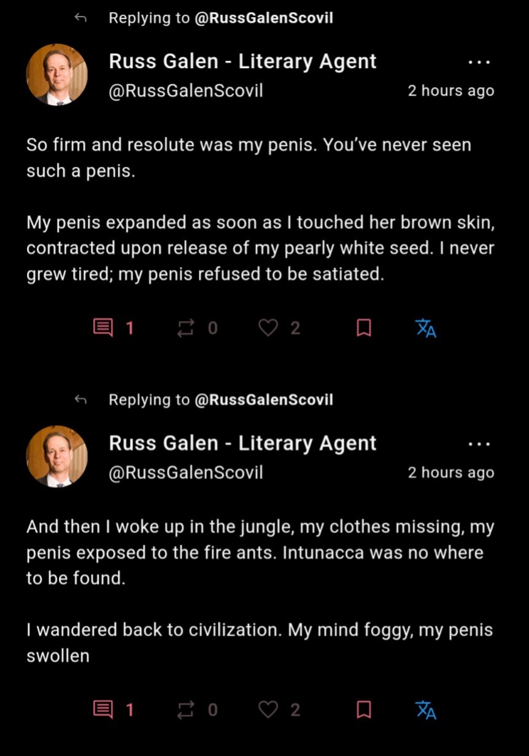Open Russ Galen - Literary Agent name on jungle post
The height and width of the screenshot is (756, 529).
[242, 443]
